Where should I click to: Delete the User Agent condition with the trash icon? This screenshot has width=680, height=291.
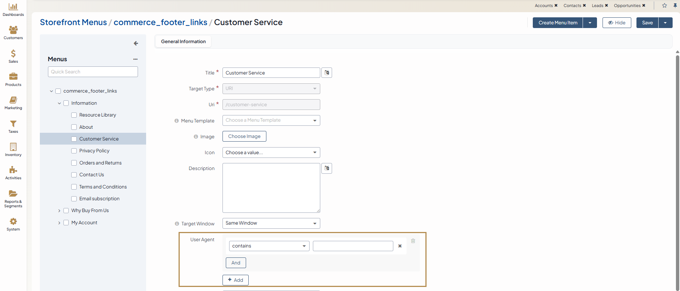(x=413, y=241)
